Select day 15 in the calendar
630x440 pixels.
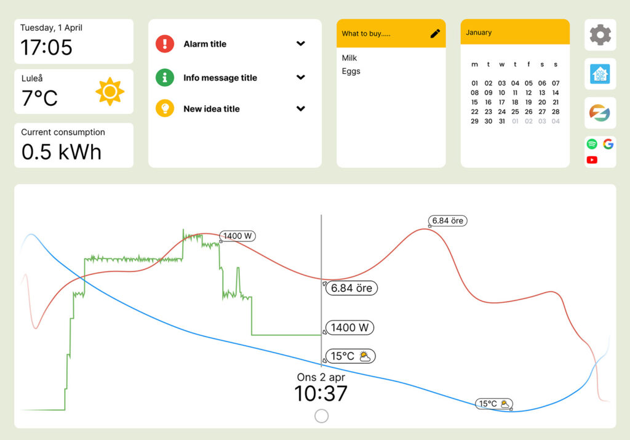tap(474, 102)
